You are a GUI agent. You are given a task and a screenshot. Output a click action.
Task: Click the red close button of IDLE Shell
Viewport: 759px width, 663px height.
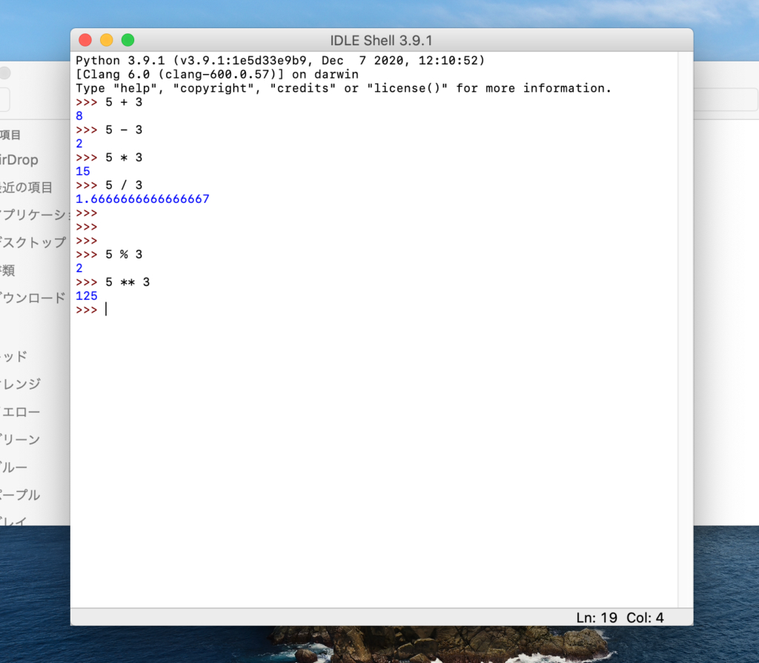(x=85, y=40)
